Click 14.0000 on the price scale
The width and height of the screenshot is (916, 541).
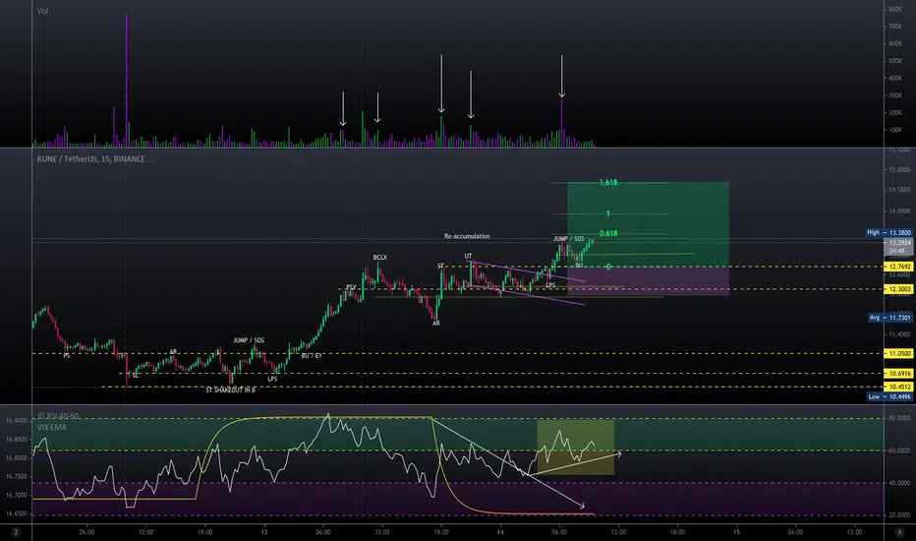(x=899, y=211)
